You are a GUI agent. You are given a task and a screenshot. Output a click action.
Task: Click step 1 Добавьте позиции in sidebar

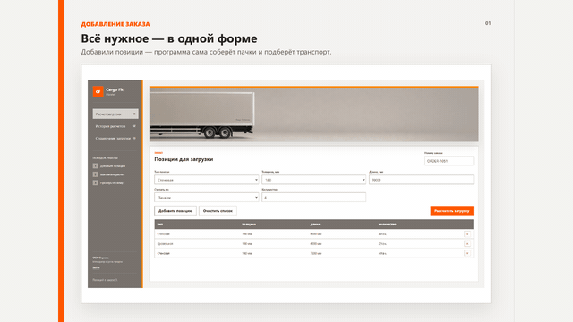(x=109, y=165)
